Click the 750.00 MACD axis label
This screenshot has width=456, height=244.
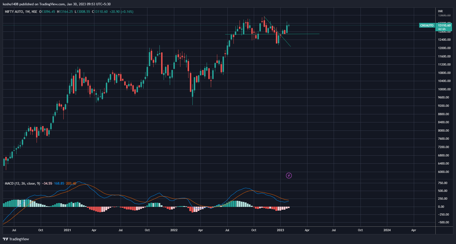[x=443, y=183]
